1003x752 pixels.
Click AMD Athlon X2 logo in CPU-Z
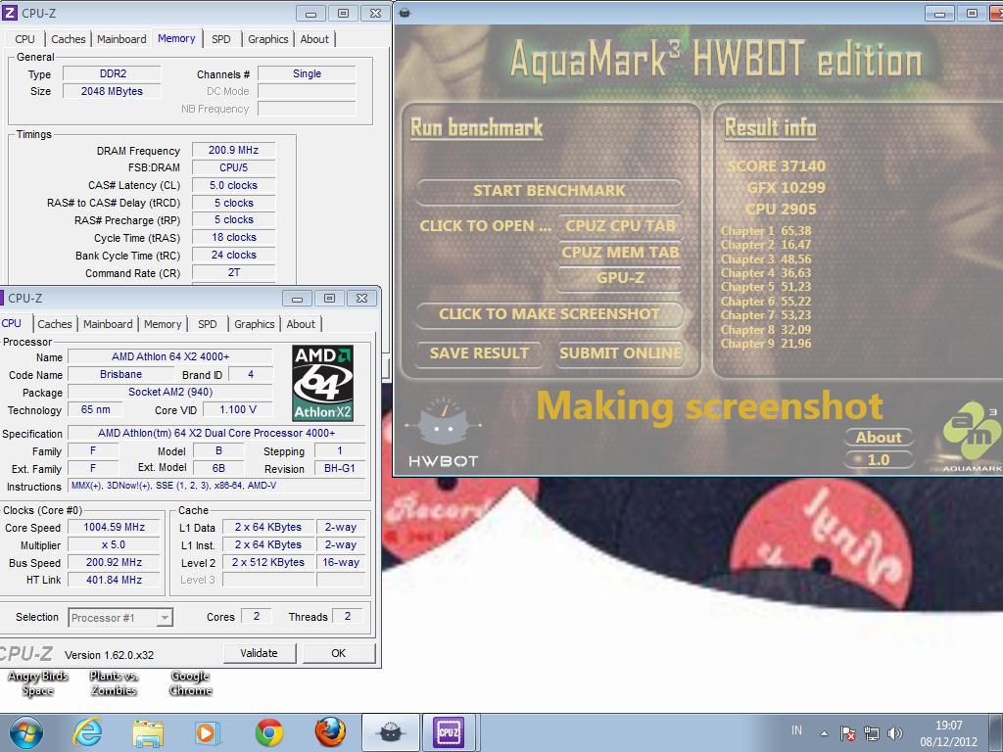coord(322,383)
